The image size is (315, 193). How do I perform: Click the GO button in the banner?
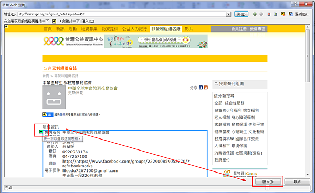tap(185, 40)
